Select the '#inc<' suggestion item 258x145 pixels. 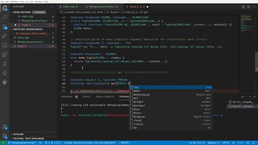(x=171, y=113)
